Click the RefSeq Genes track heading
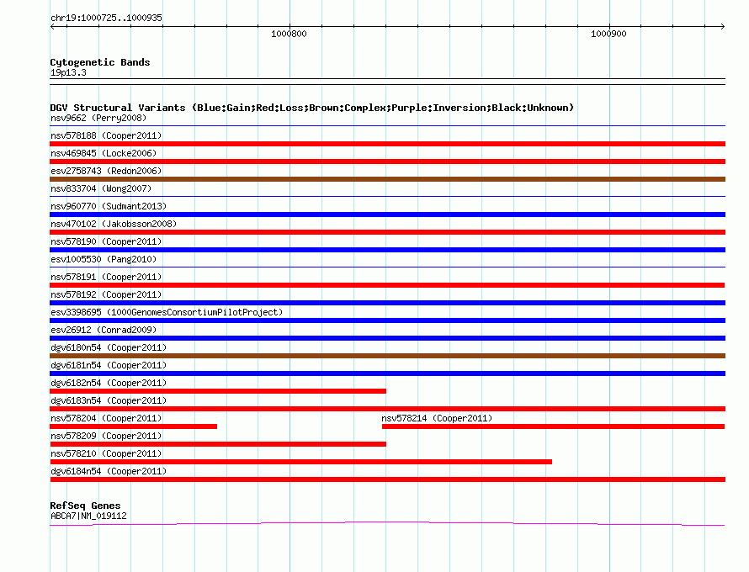The width and height of the screenshot is (749, 572). click(86, 506)
